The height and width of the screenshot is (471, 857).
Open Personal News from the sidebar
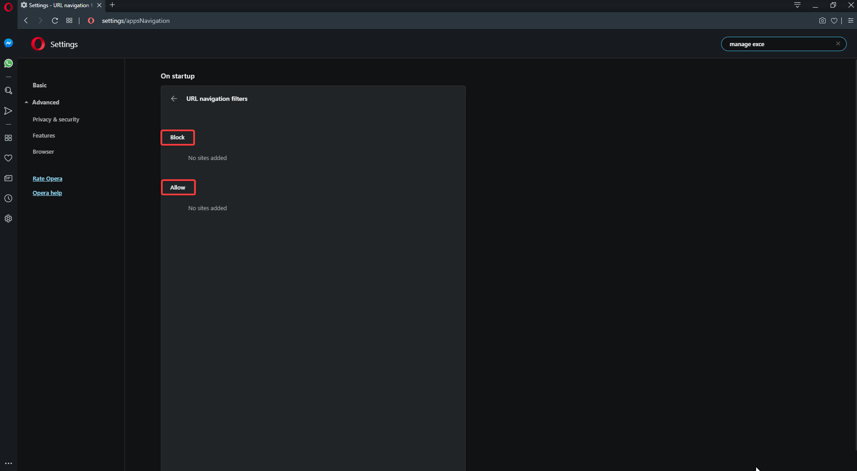(8, 178)
